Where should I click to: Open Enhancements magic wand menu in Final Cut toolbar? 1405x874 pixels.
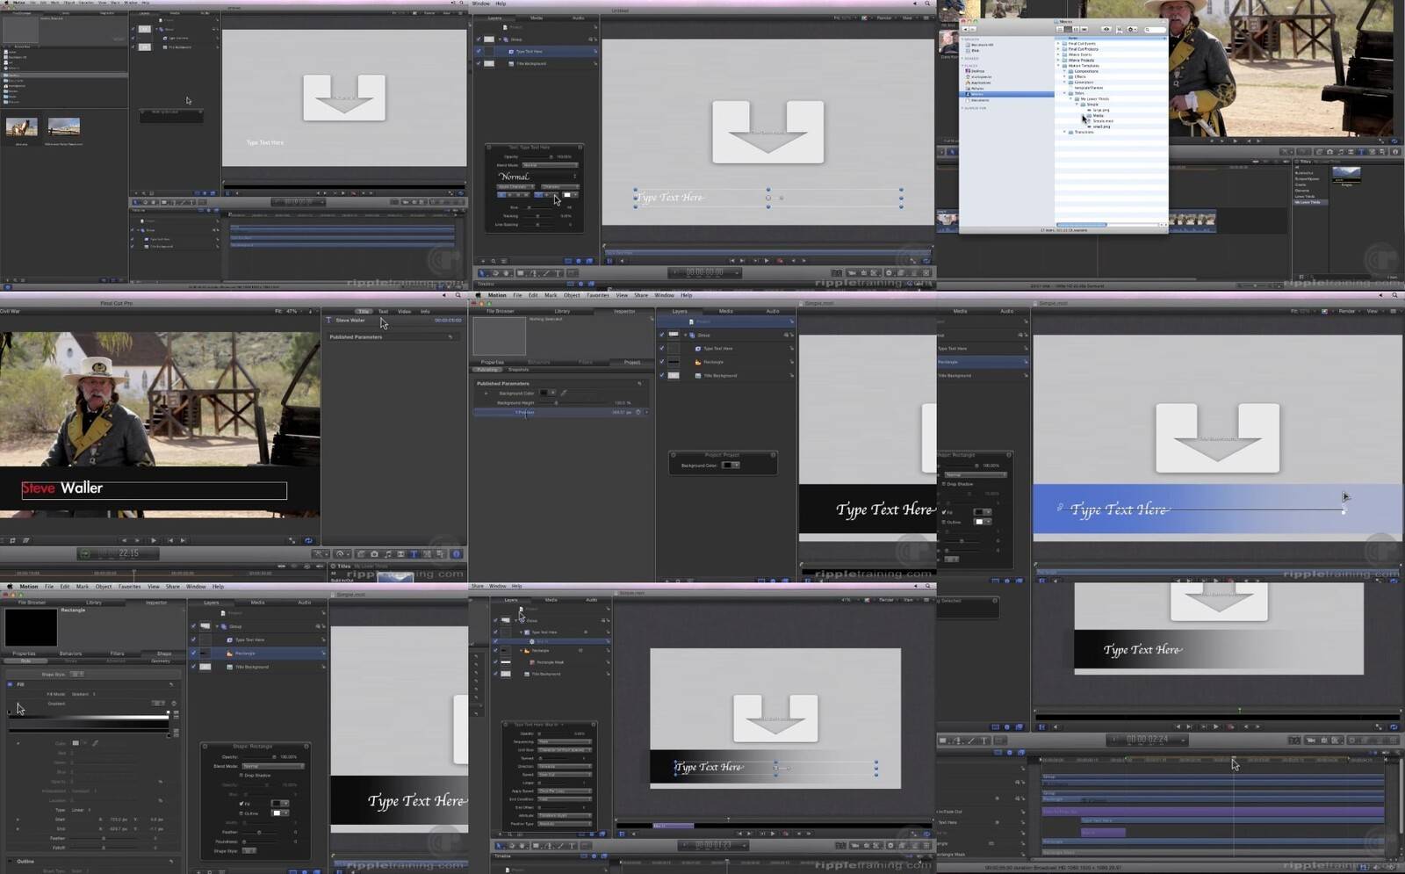coord(321,554)
